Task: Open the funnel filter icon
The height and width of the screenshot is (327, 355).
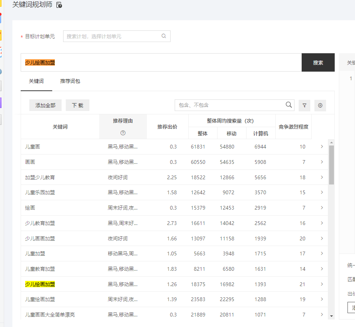Action: 304,105
